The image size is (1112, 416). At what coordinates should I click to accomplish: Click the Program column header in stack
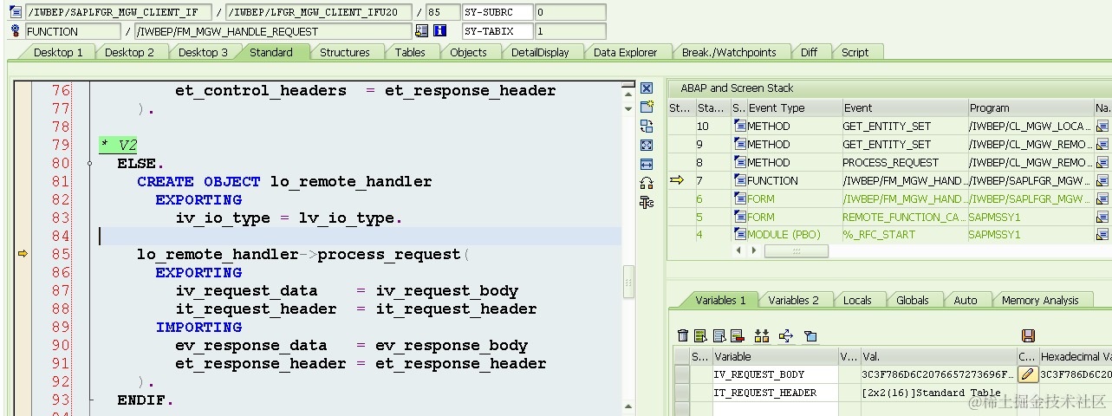[1031, 108]
